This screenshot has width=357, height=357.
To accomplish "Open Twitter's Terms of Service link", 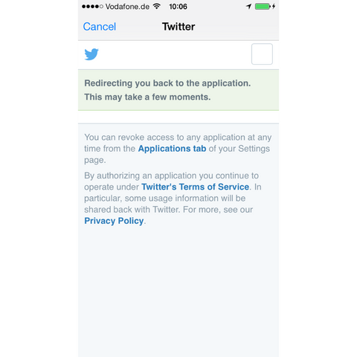I will pyautogui.click(x=196, y=187).
